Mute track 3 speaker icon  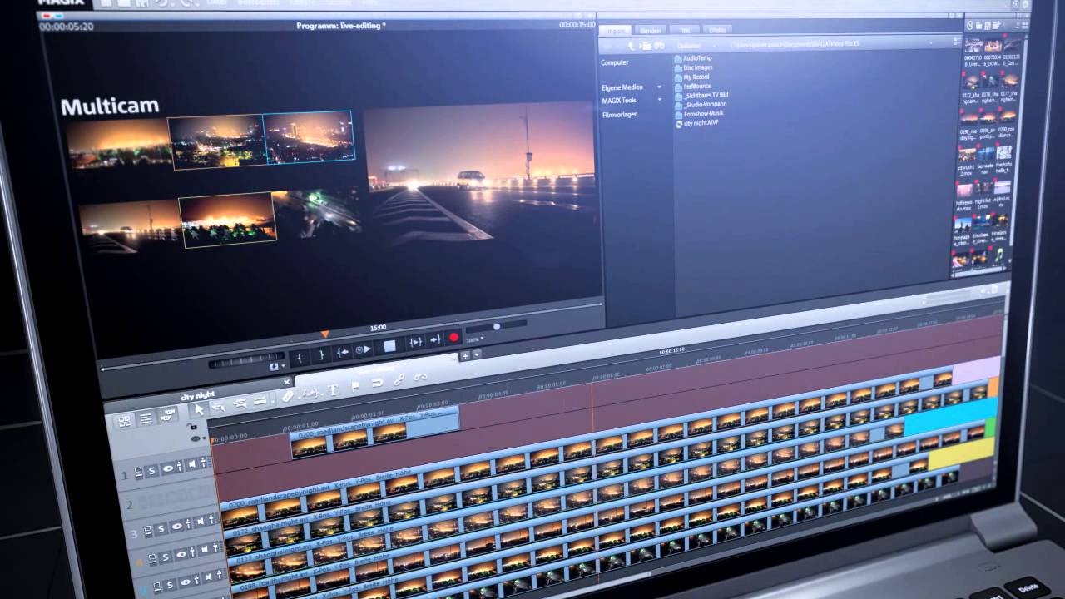(x=201, y=522)
